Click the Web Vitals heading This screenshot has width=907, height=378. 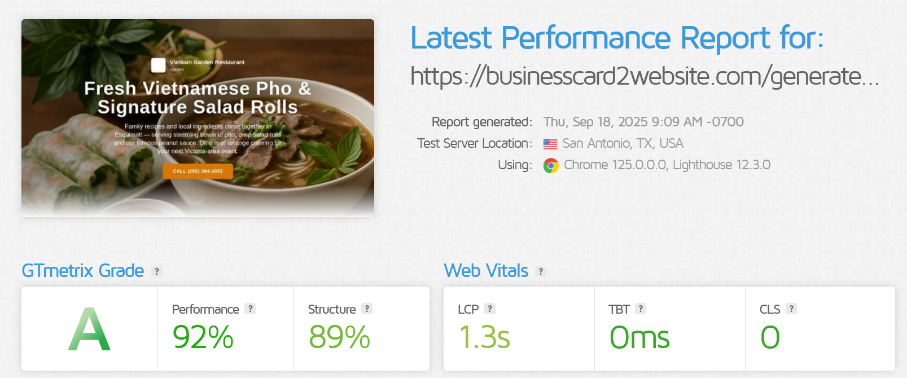[x=486, y=271]
